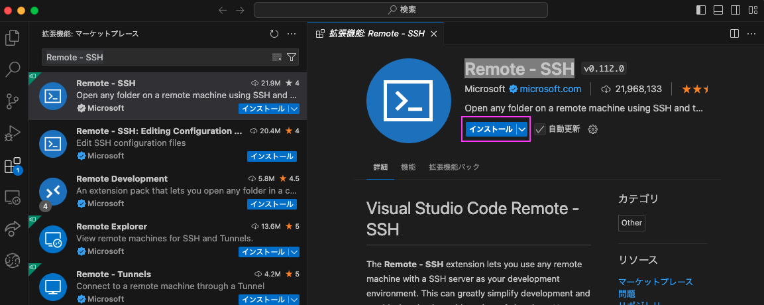Image resolution: width=764 pixels, height=305 pixels.
Task: Open Source Control view in activity bar
Action: click(x=13, y=101)
